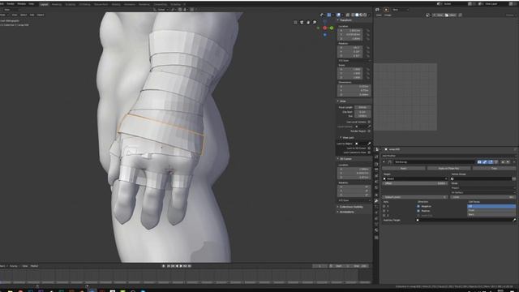Collapse the Transform panel in sidebar

click(x=338, y=20)
